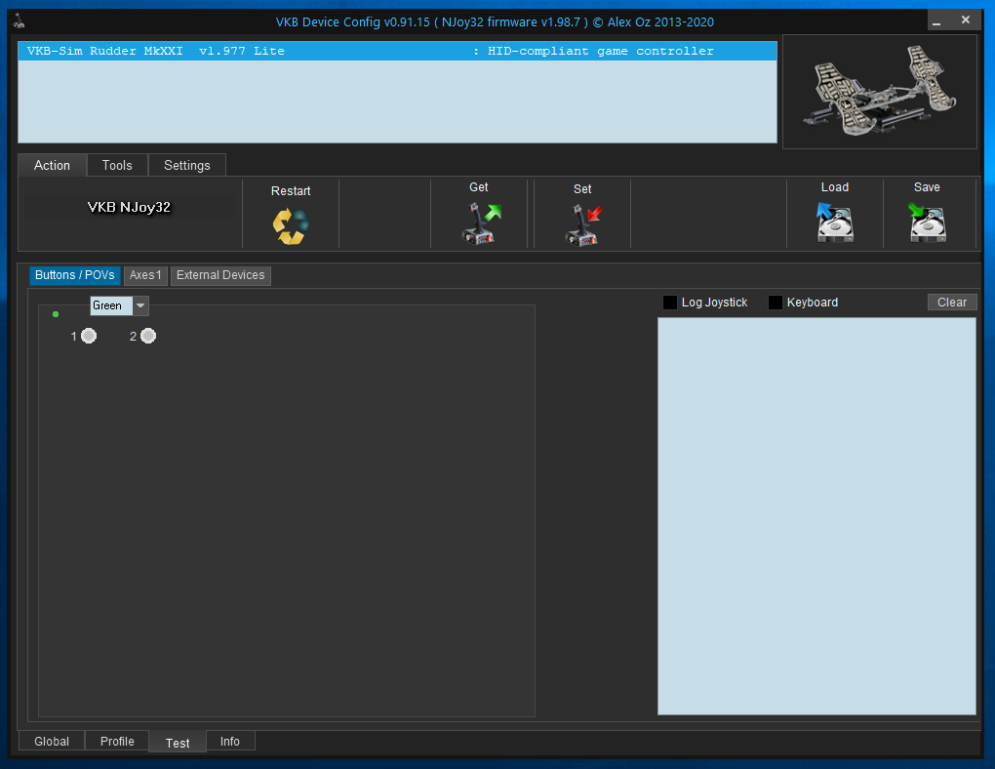Enable the Log Joystick checkbox
995x769 pixels.
(670, 303)
